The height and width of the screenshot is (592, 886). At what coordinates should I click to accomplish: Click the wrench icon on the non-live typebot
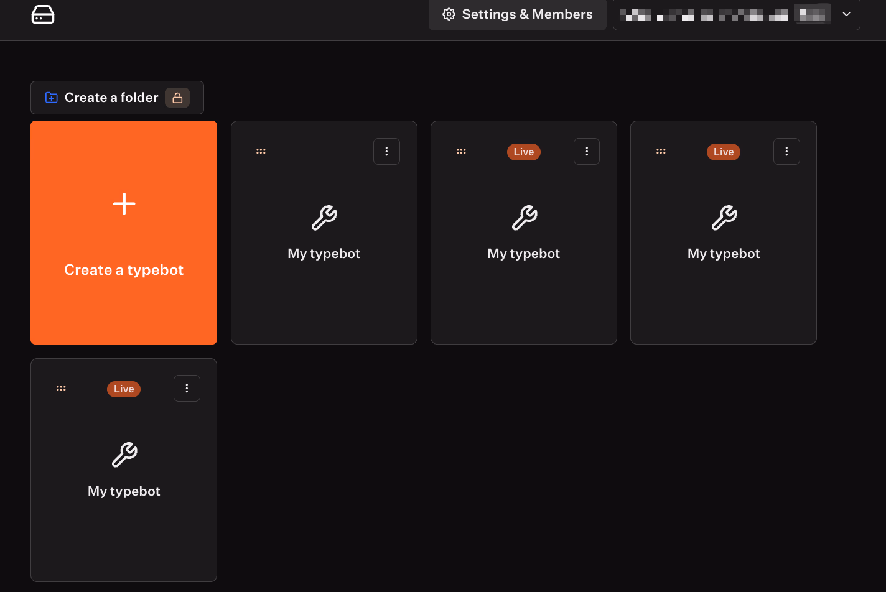pyautogui.click(x=324, y=218)
